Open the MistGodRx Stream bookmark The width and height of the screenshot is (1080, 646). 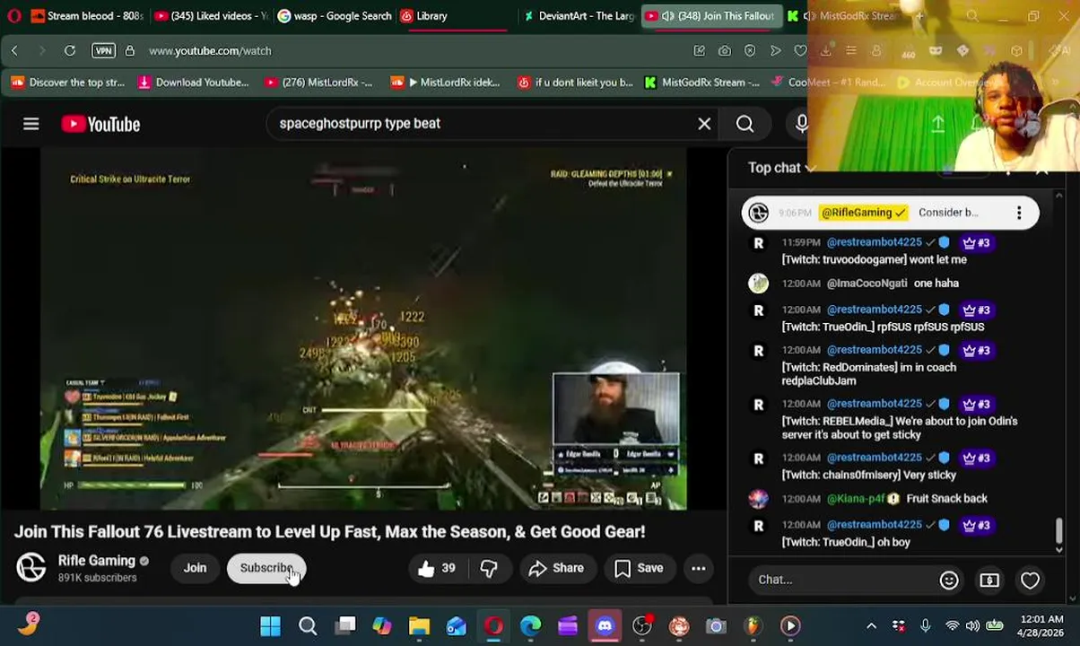[702, 83]
